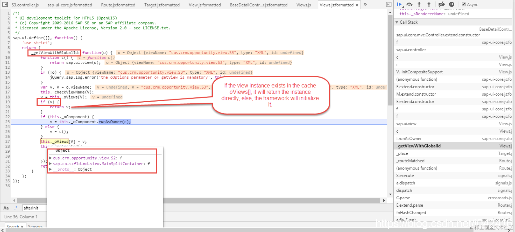
Task: Click 'Line 36, Column 1' status text
Action: point(21,217)
